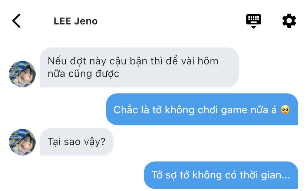Screen dimensions: 307x191
Task: Click the word "Chắc" in blue bubble
Action: (126, 109)
